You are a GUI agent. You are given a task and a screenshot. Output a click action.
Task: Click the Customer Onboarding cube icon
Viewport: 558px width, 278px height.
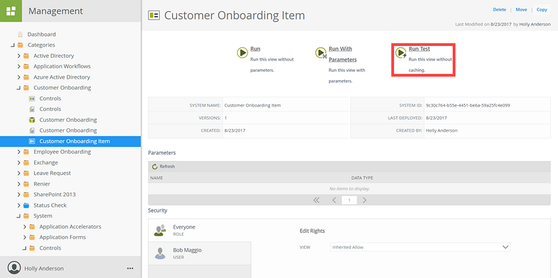pyautogui.click(x=31, y=120)
